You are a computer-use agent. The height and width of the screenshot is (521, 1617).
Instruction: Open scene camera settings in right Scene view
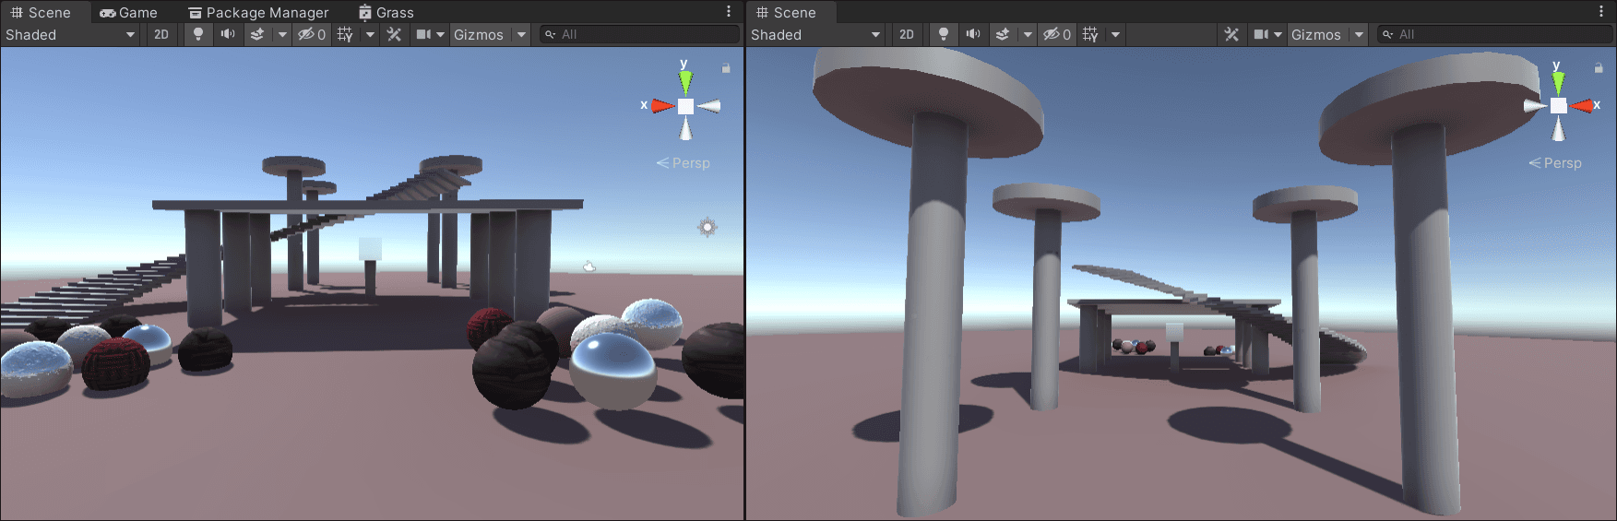[1267, 34]
